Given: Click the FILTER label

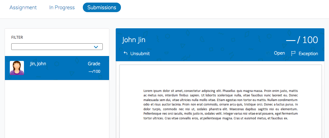Looking at the screenshot, I should click(17, 37).
